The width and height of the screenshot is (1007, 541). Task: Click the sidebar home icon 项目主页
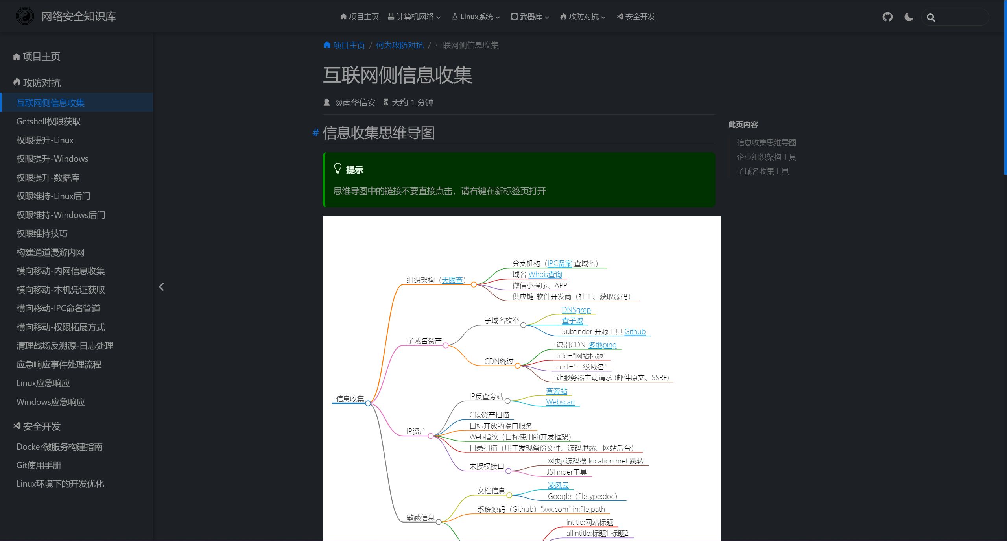pos(16,57)
